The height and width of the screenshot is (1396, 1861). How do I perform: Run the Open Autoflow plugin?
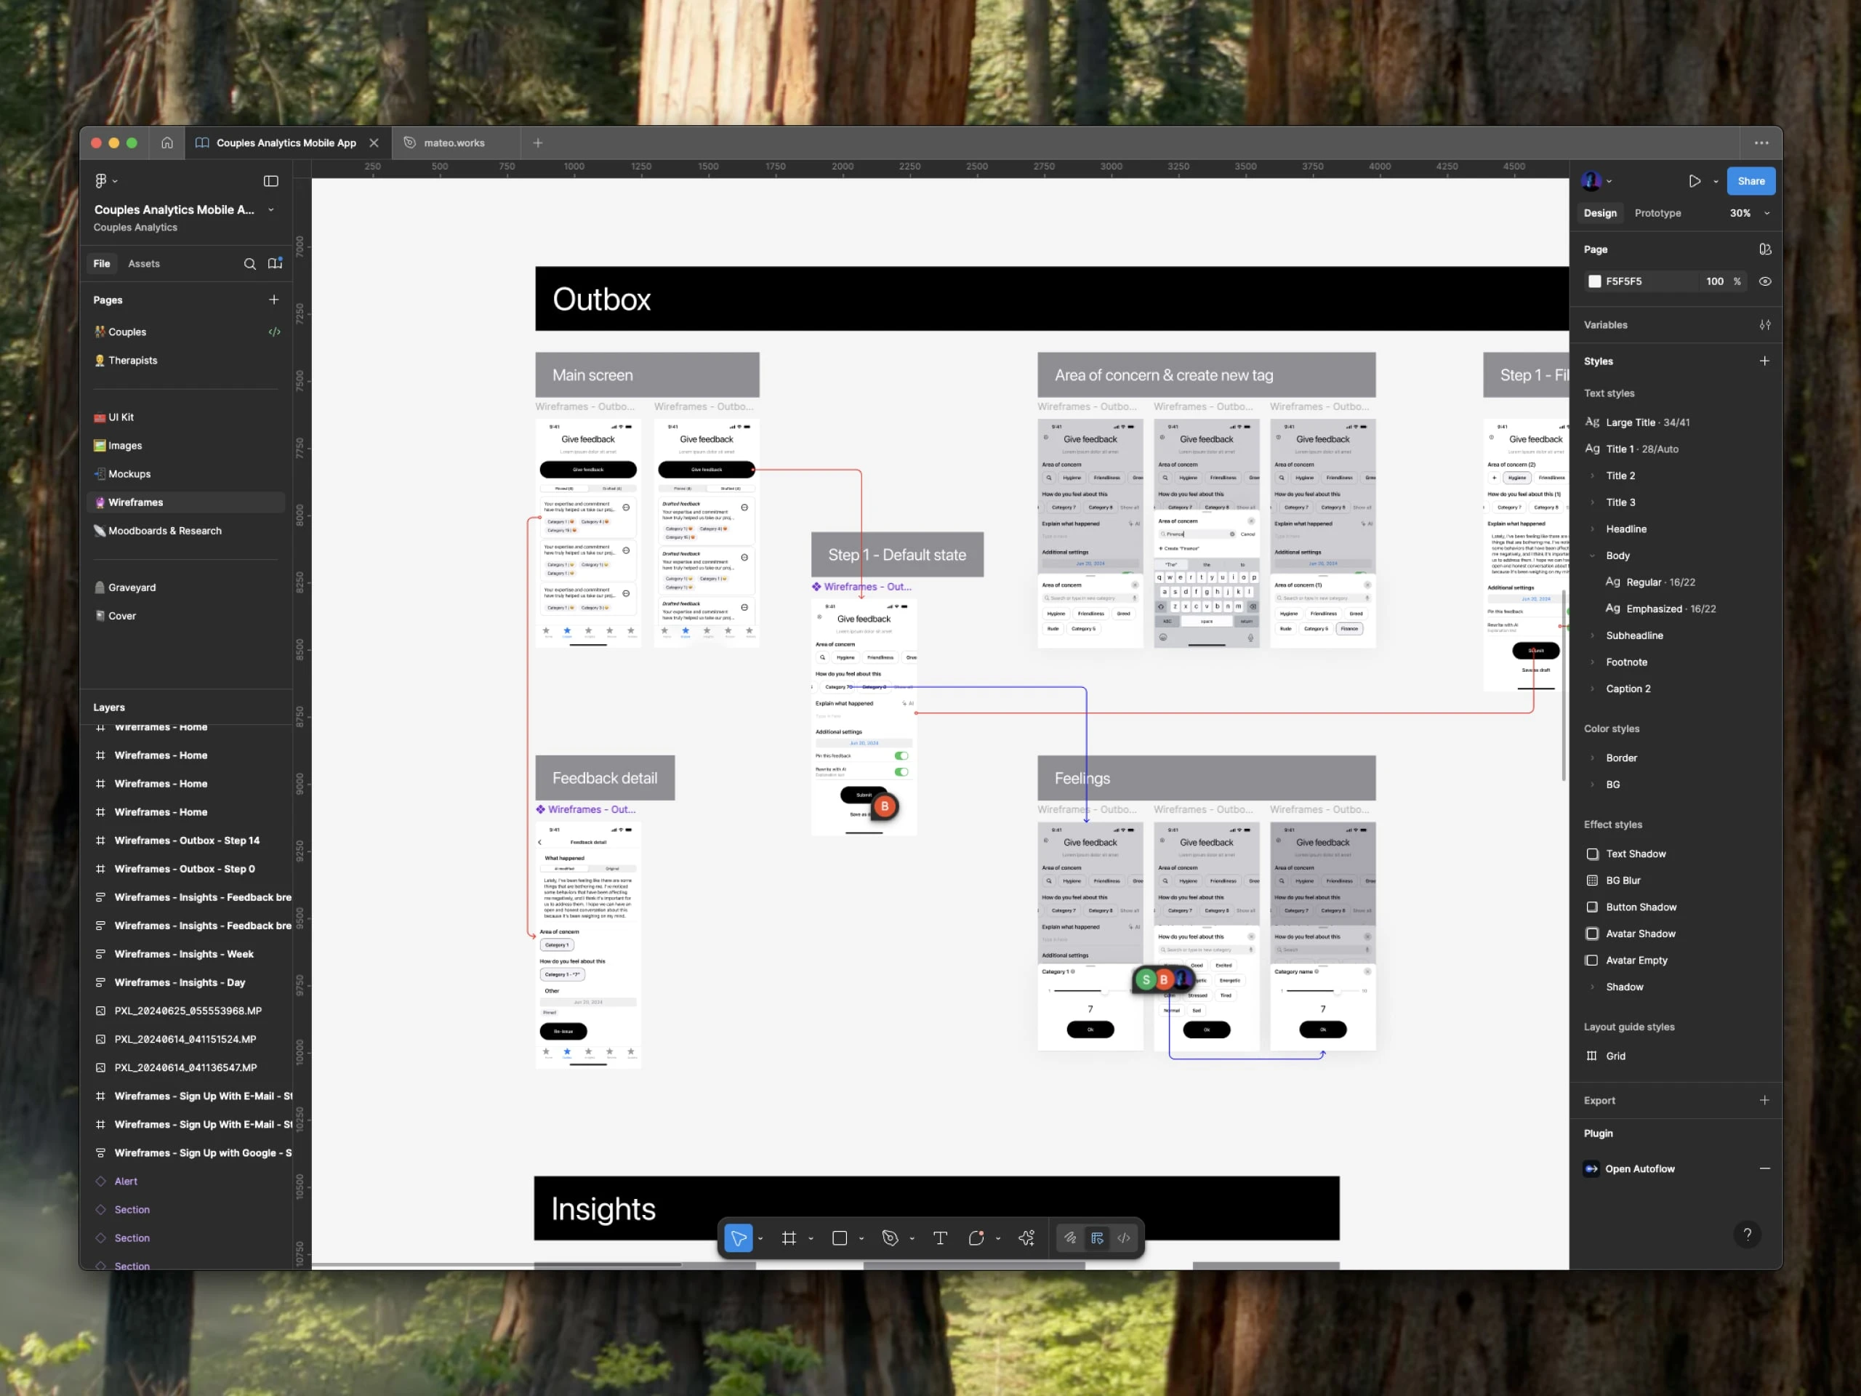pos(1639,1169)
